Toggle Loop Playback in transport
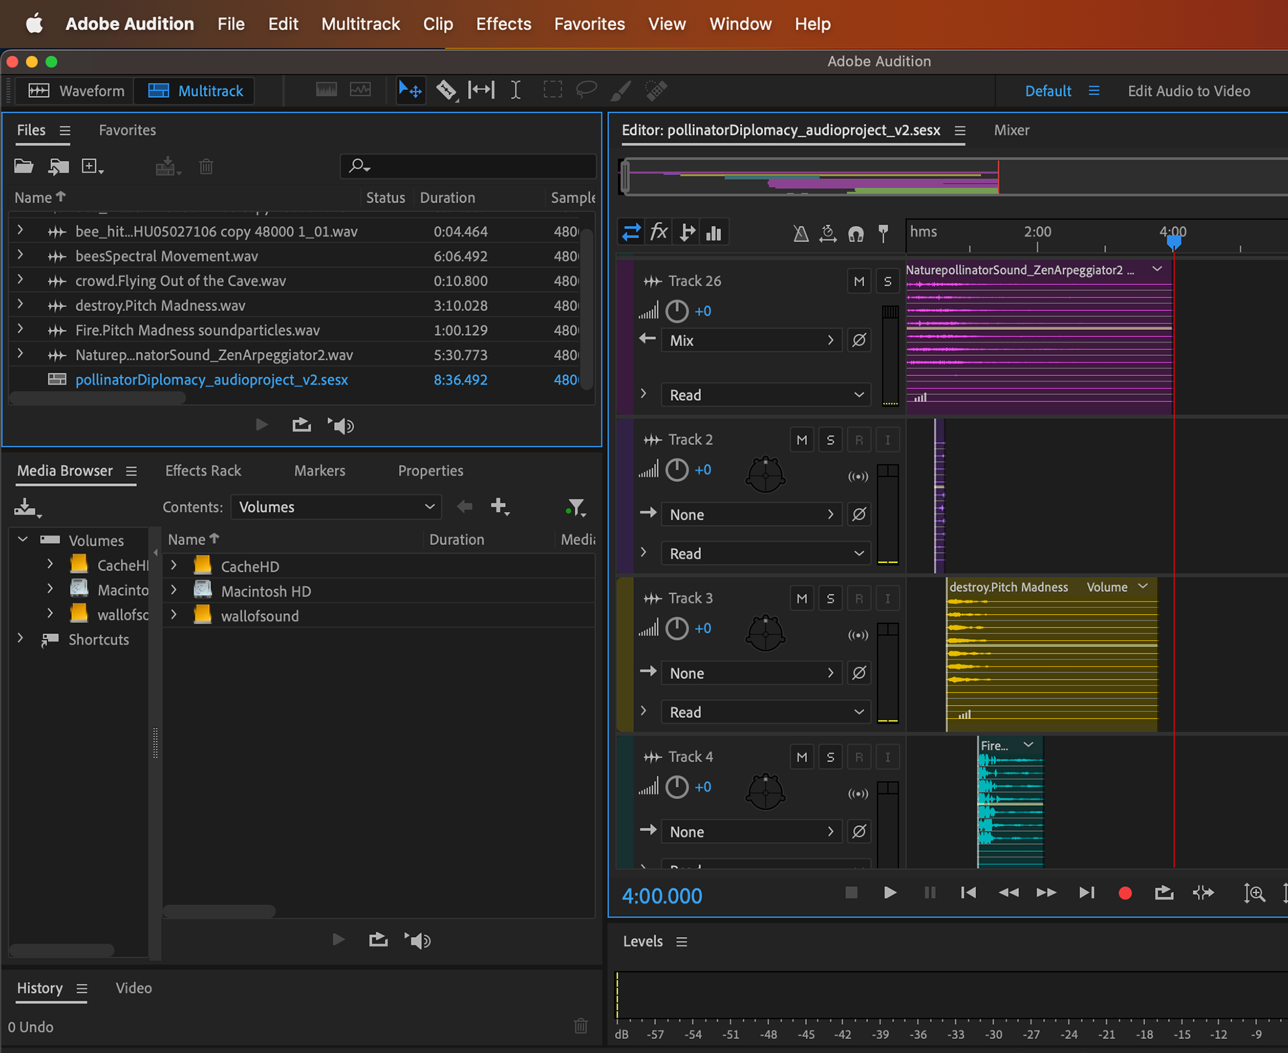1288x1053 pixels. click(x=1164, y=893)
